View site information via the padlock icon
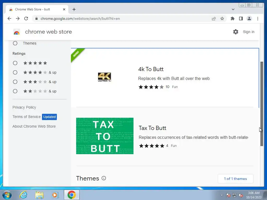 pos(36,18)
